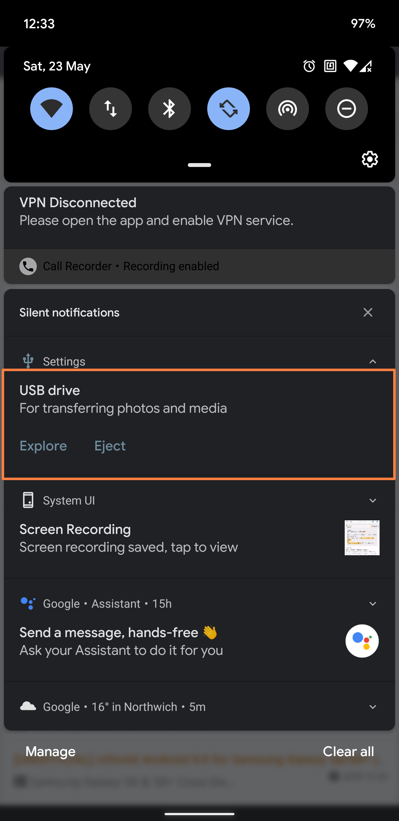Collapse the Settings USB notification

pyautogui.click(x=373, y=361)
